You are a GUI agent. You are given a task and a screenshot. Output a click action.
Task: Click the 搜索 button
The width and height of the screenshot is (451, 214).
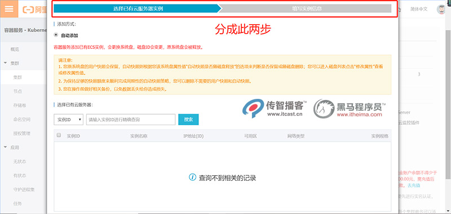(x=188, y=120)
